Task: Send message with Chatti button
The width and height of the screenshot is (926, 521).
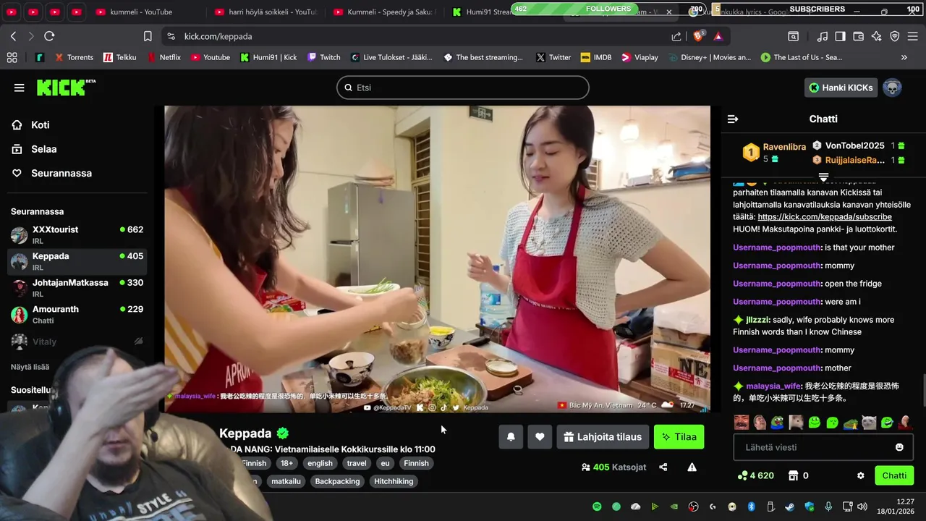Action: pyautogui.click(x=894, y=475)
